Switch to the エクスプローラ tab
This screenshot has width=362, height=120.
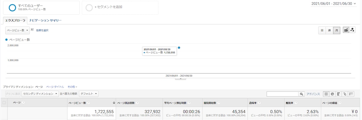pyautogui.click(x=15, y=20)
